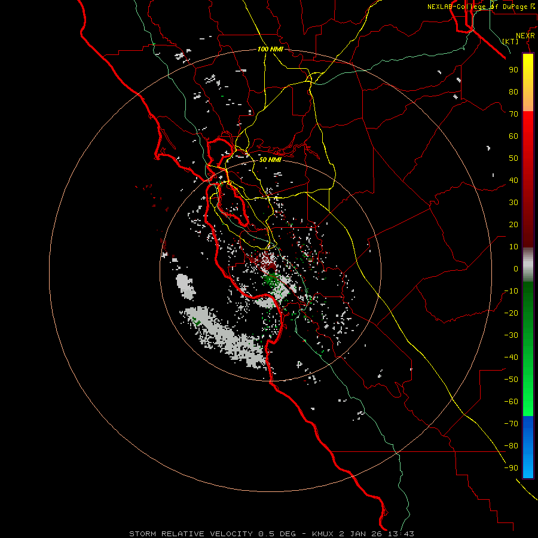
Task: Click the -20 value on the velocity scale
Action: [511, 313]
